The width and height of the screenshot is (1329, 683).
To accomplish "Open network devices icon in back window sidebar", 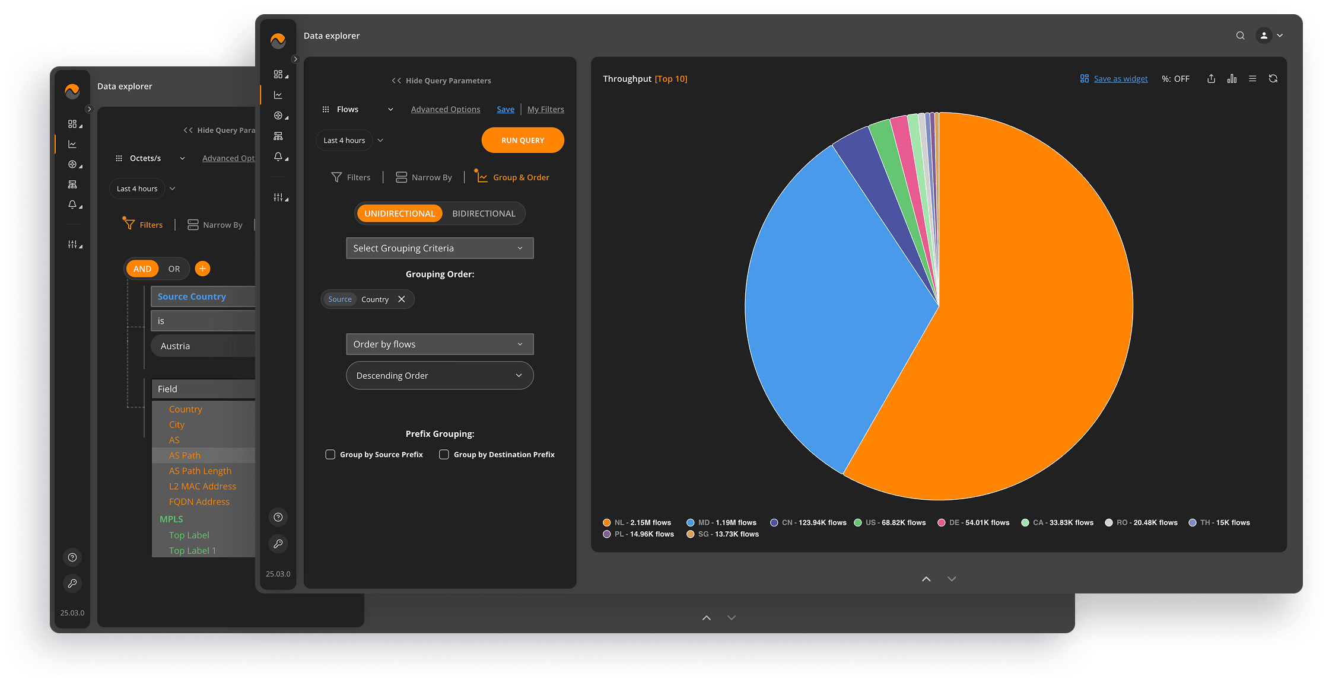I will [72, 184].
